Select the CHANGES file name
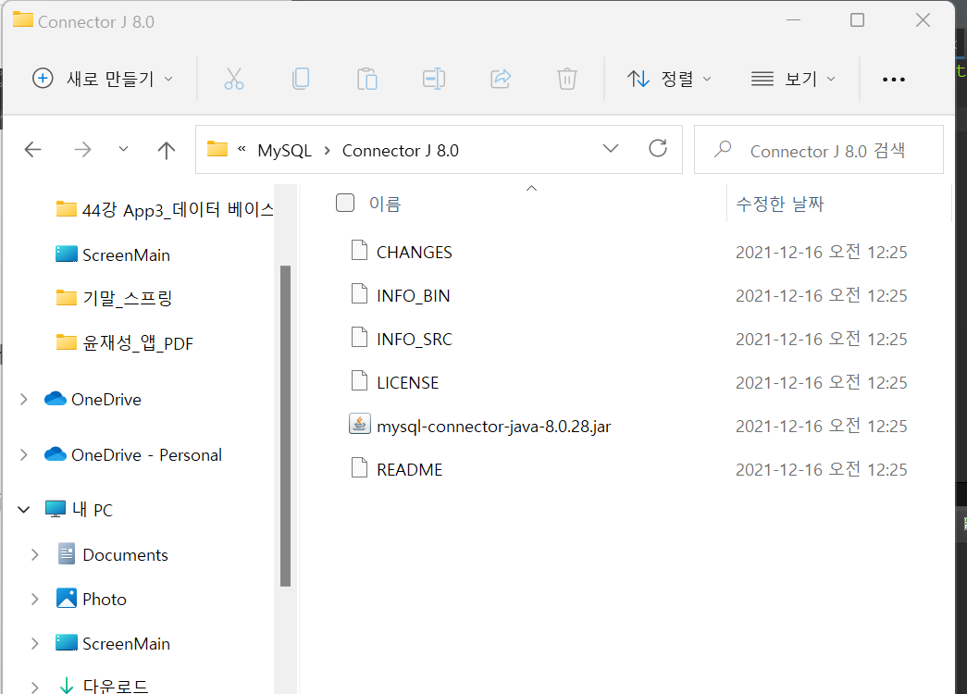 [x=414, y=253]
